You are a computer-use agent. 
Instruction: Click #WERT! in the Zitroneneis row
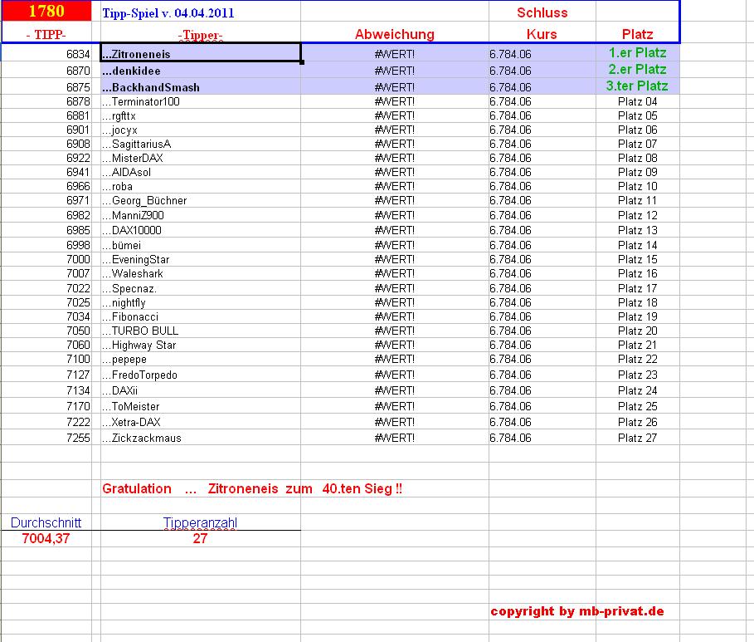pyautogui.click(x=394, y=54)
